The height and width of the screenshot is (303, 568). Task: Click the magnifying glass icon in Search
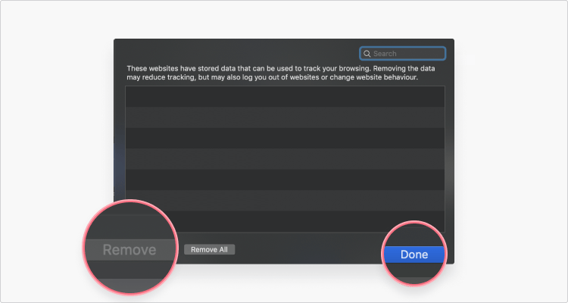[x=367, y=54]
